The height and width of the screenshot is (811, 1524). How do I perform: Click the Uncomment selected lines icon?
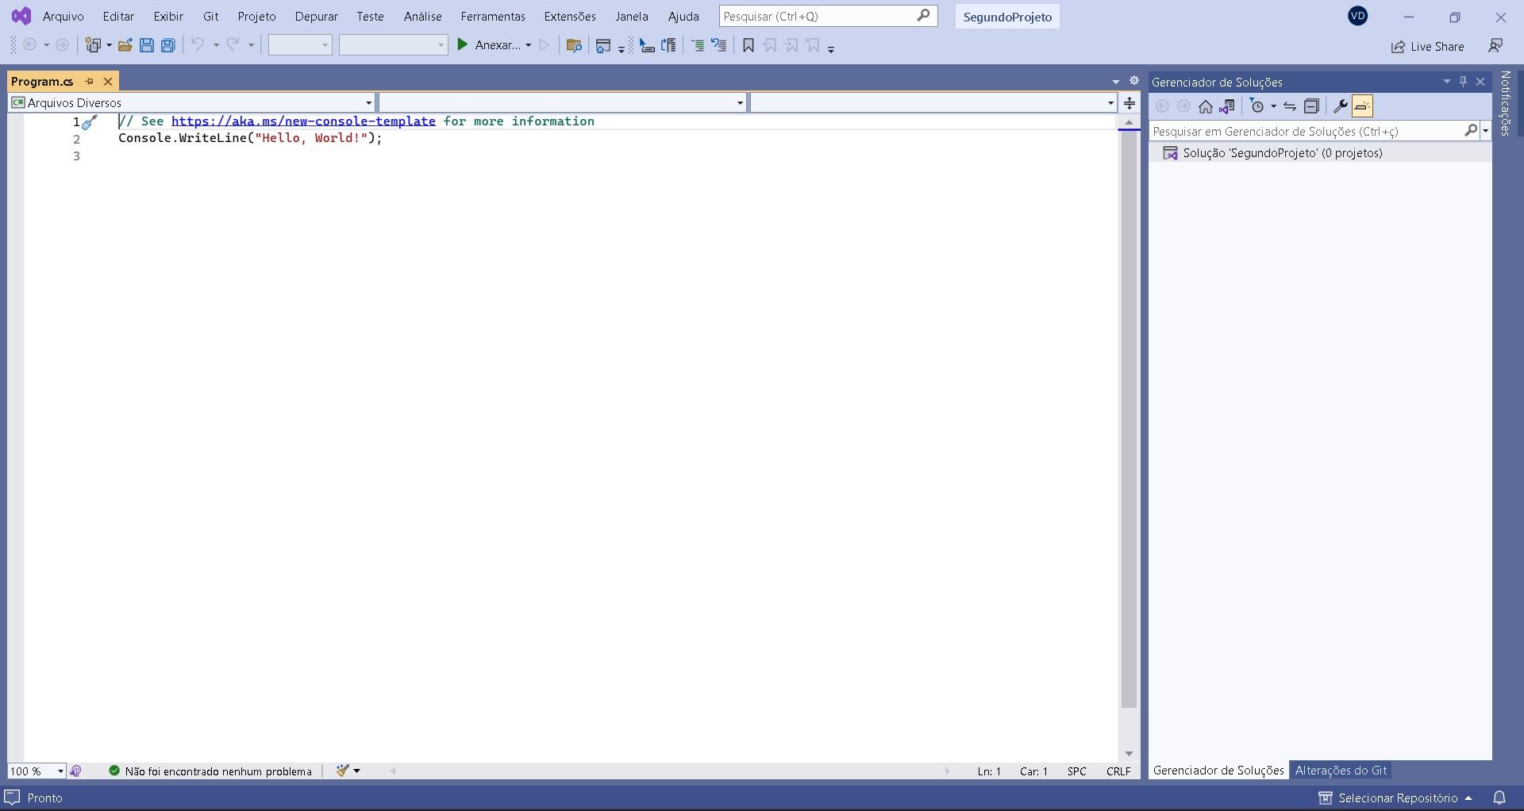[x=719, y=45]
